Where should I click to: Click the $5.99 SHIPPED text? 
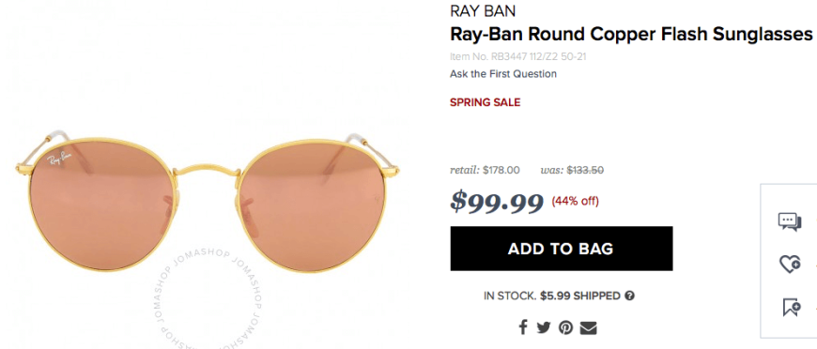coord(580,296)
